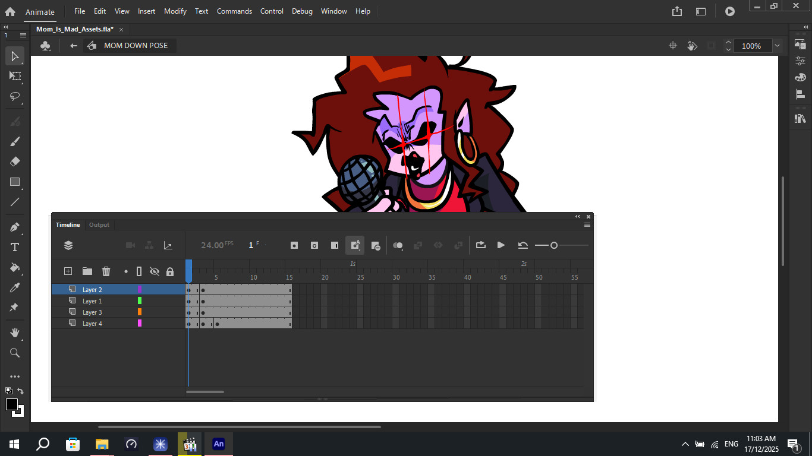Go to Animate Home screen
Screen dimensions: 812x456
click(x=10, y=11)
